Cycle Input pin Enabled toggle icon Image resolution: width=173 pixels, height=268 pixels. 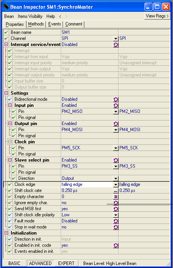pos(116,105)
